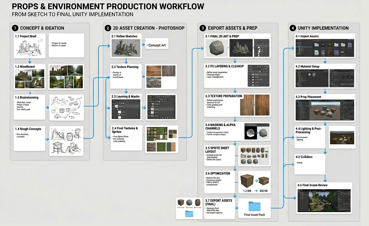Viewport: 369px width, 226px height.
Task: Click the 'Layer management' bullet in 3.2
Action: [215, 77]
